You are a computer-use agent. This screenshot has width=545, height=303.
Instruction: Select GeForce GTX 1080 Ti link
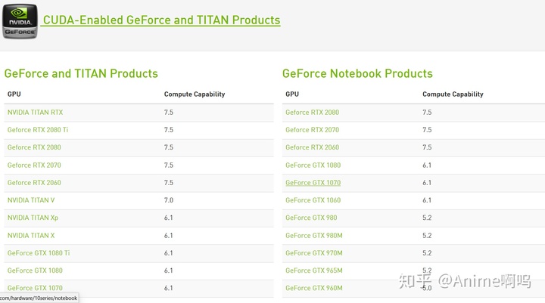coord(39,253)
